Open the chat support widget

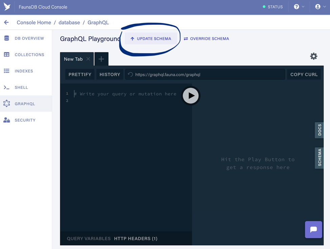coord(313,229)
